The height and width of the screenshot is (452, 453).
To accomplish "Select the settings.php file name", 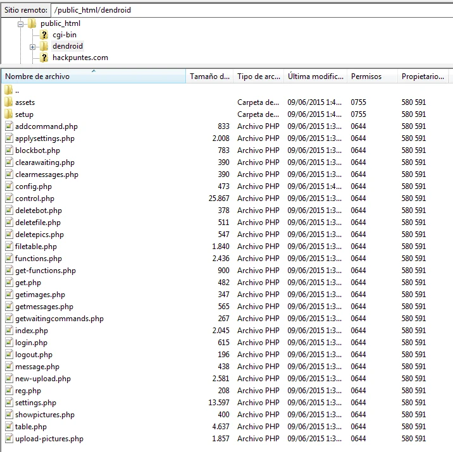I will 35,403.
